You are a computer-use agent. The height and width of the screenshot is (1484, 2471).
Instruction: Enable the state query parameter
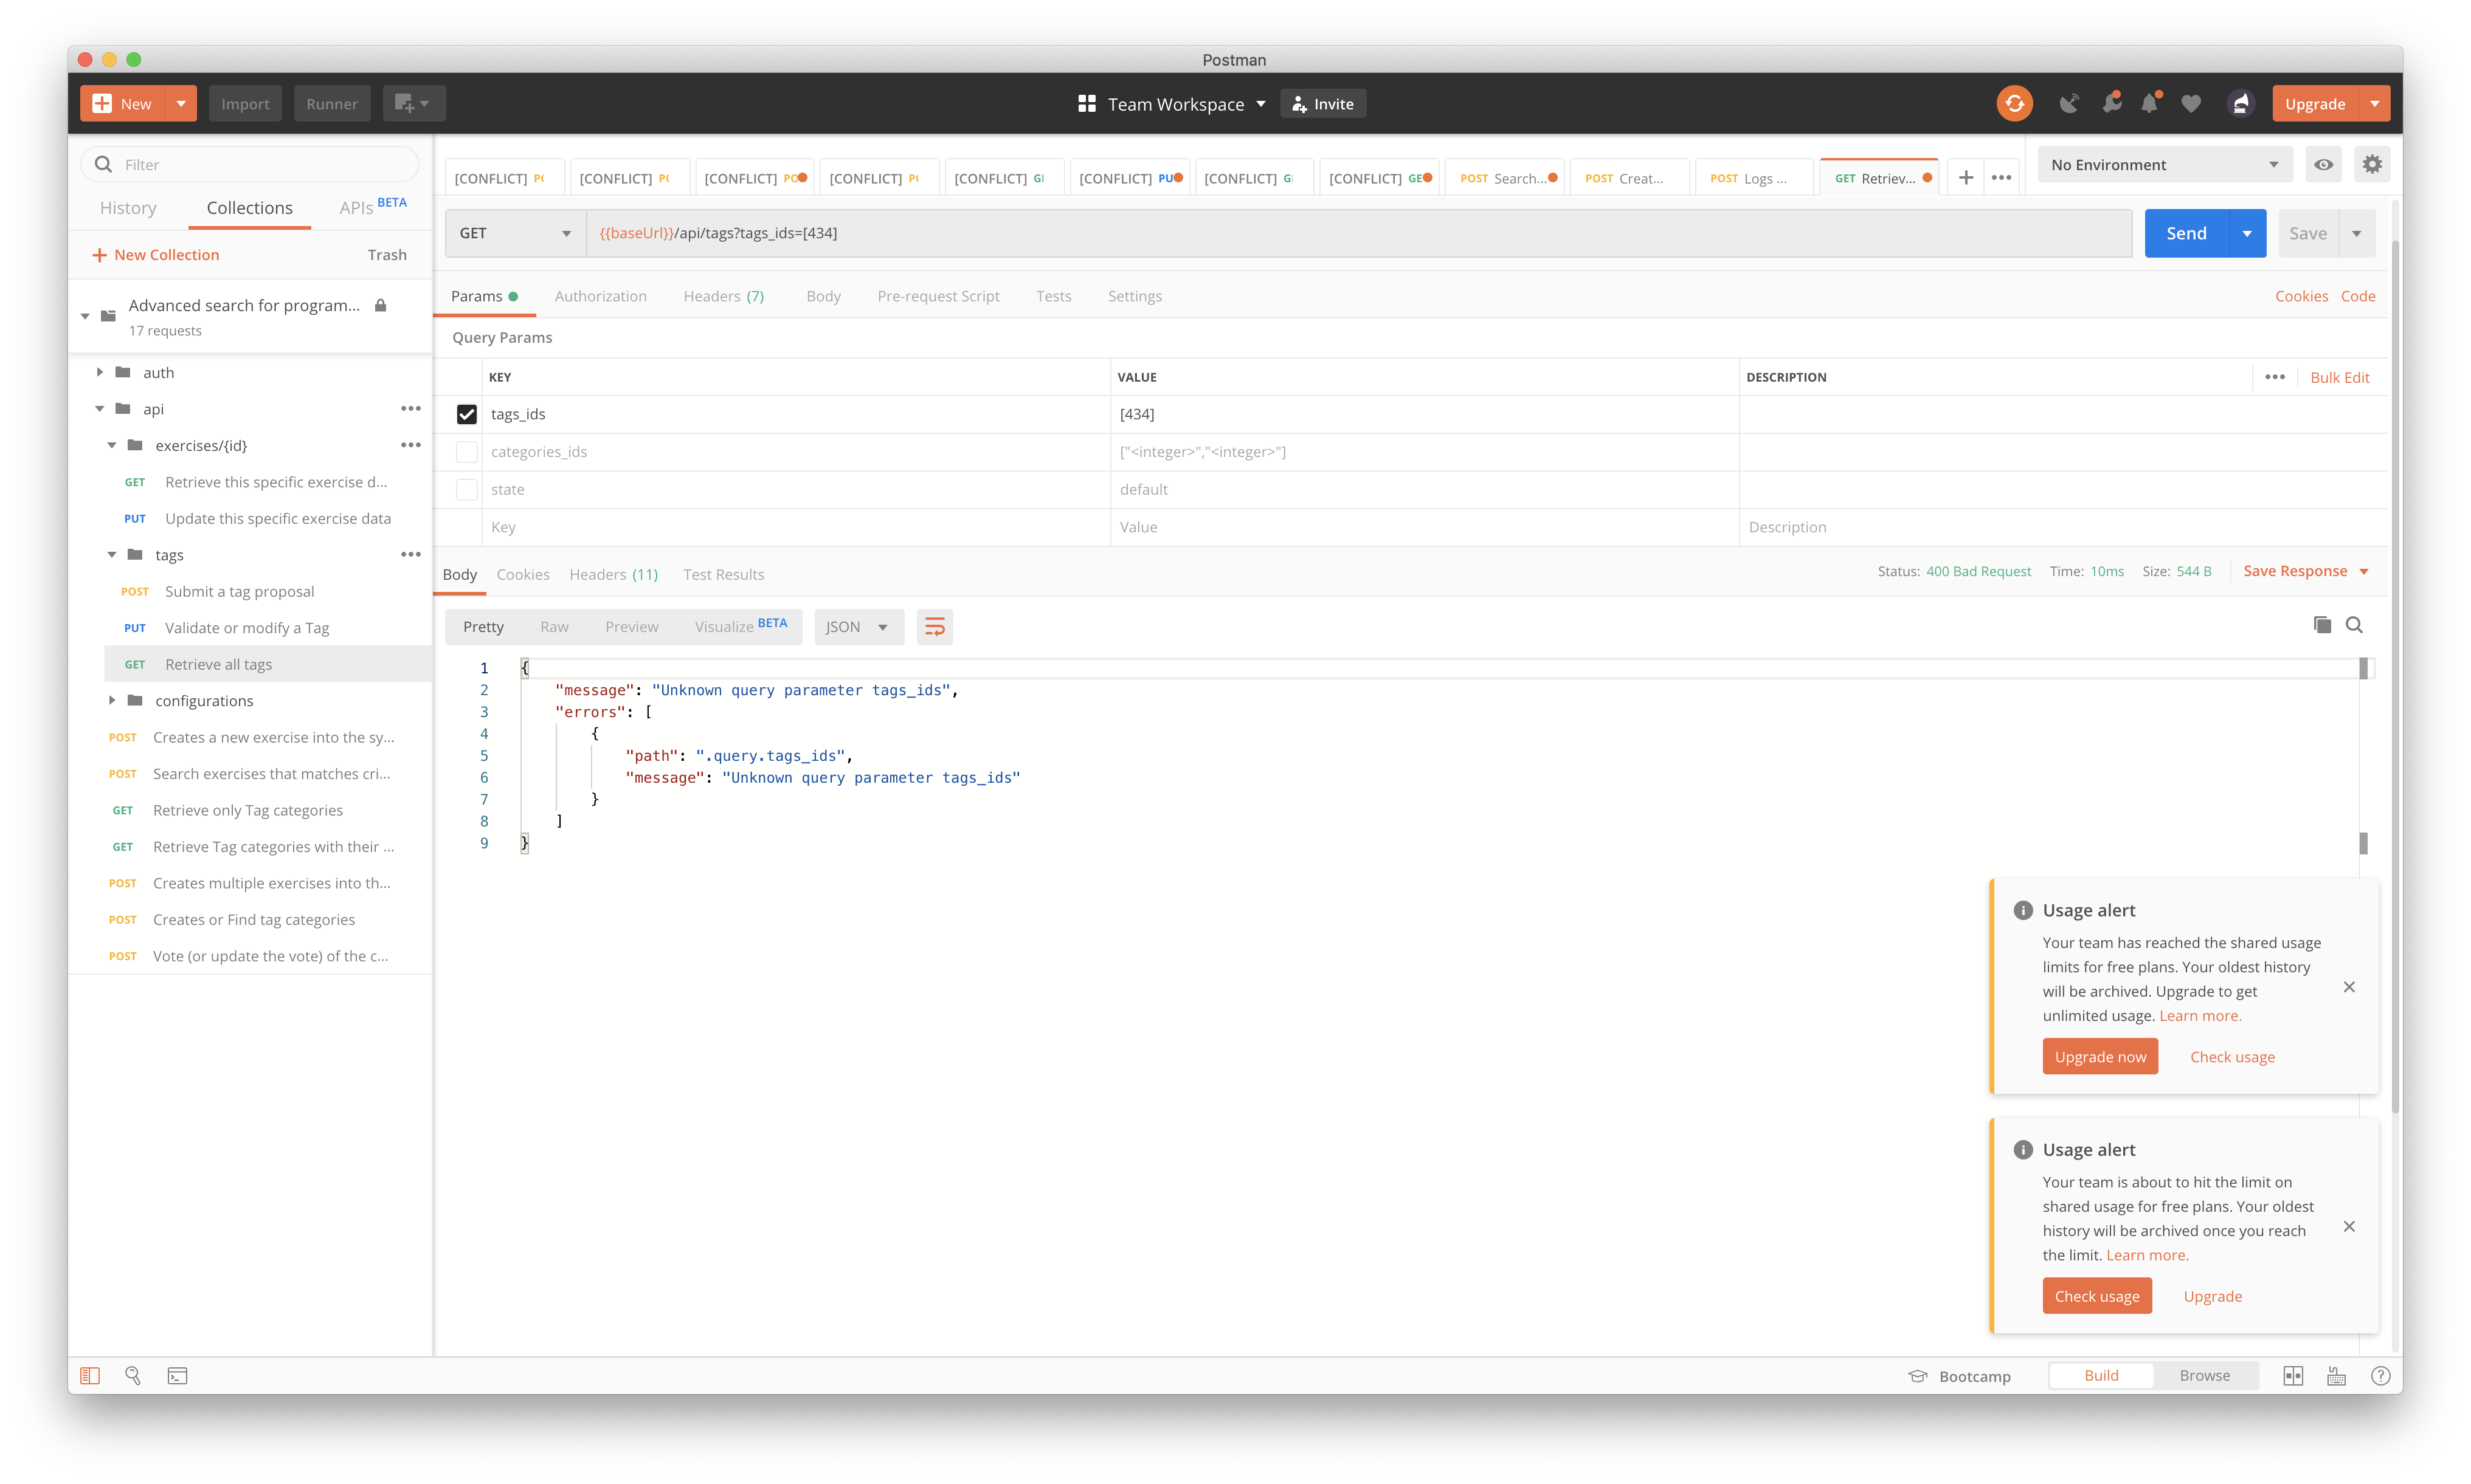(466, 489)
